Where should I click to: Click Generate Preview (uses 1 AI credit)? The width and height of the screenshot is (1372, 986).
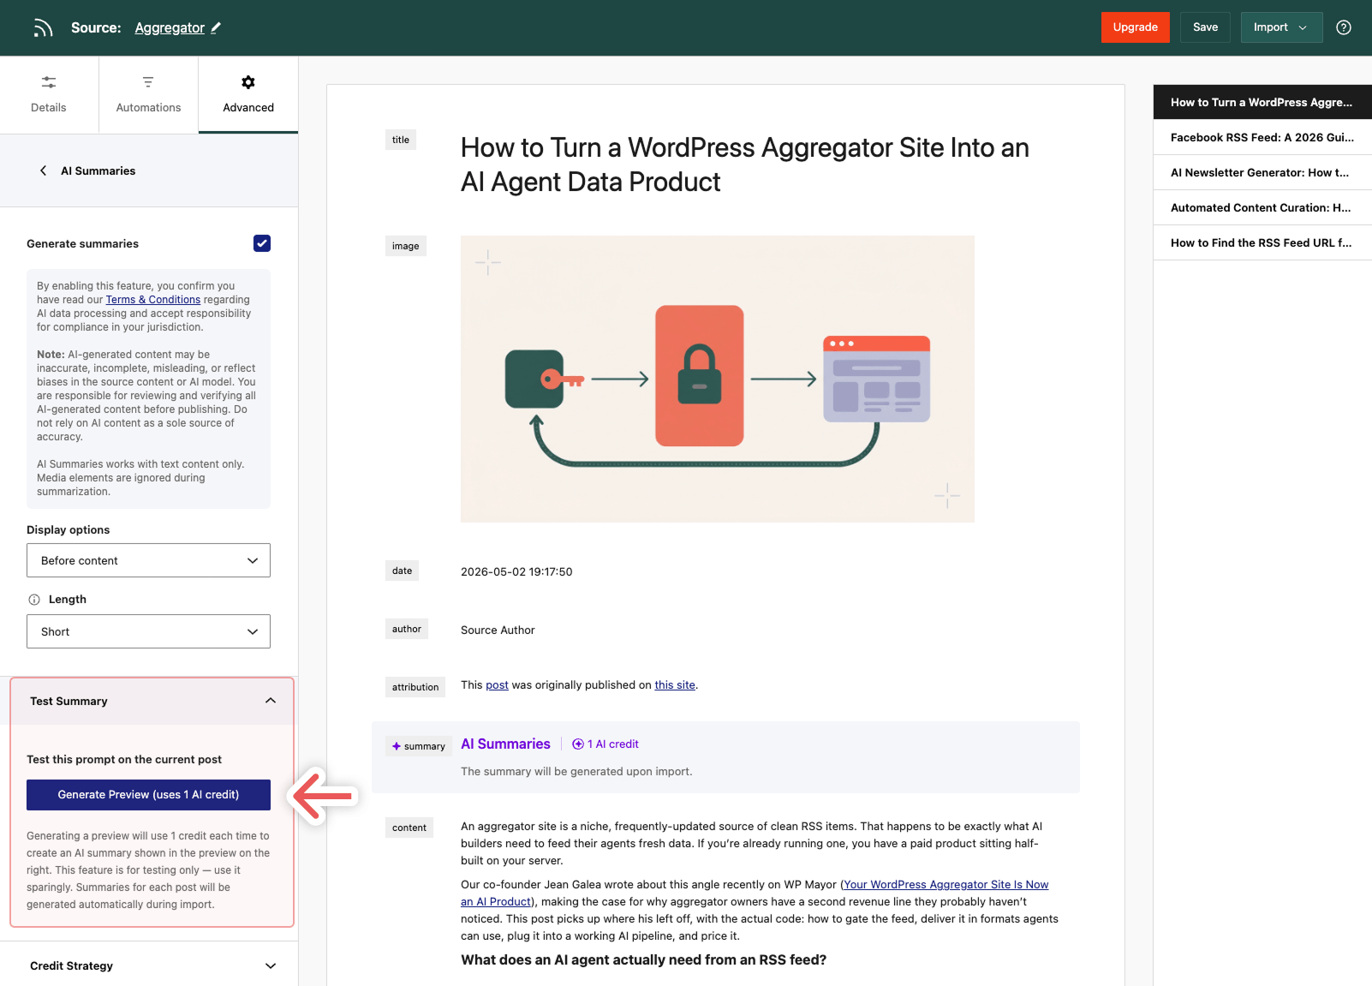(148, 795)
